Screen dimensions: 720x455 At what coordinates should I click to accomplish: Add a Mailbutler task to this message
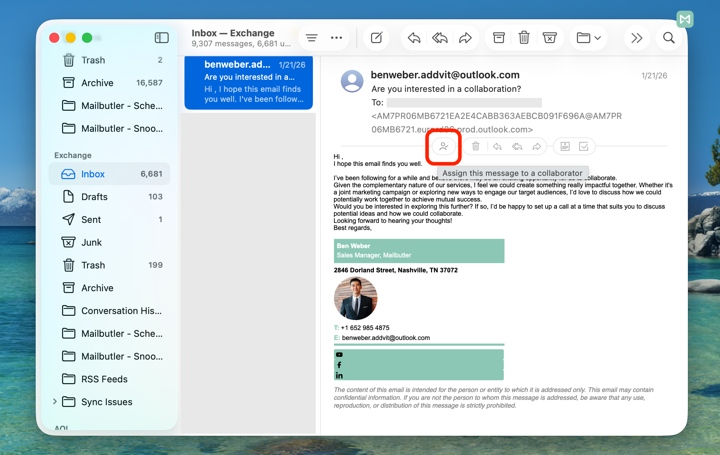coord(584,146)
